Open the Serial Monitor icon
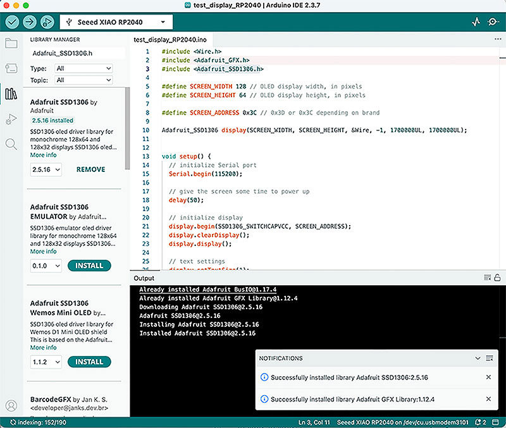The image size is (506, 428). click(493, 22)
